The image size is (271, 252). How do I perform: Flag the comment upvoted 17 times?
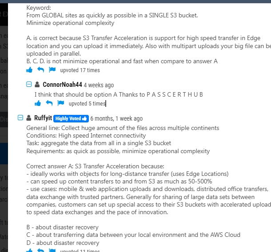(x=52, y=69)
